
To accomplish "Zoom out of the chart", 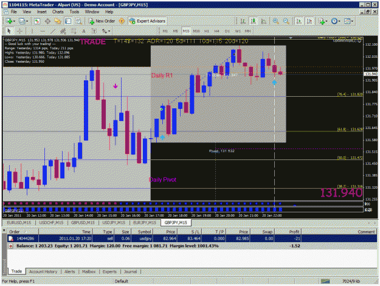I will pos(286,21).
